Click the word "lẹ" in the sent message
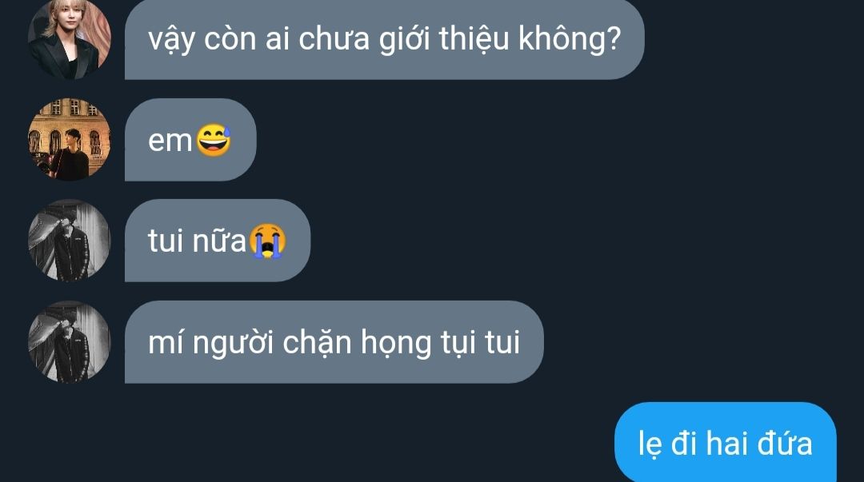 tap(650, 445)
